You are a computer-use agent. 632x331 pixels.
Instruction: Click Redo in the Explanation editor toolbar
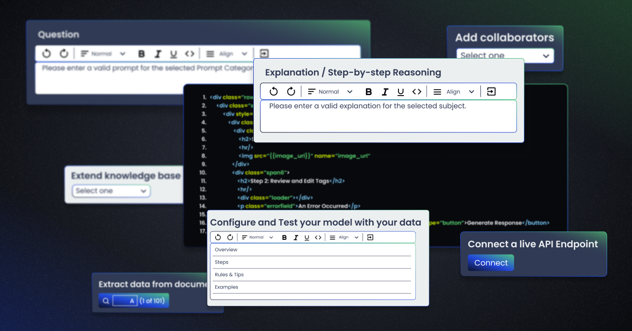(291, 91)
